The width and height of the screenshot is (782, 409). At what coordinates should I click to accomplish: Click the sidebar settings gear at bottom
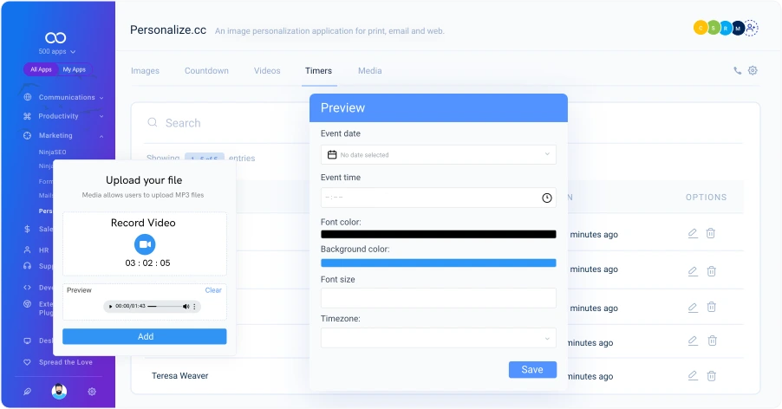coord(92,392)
